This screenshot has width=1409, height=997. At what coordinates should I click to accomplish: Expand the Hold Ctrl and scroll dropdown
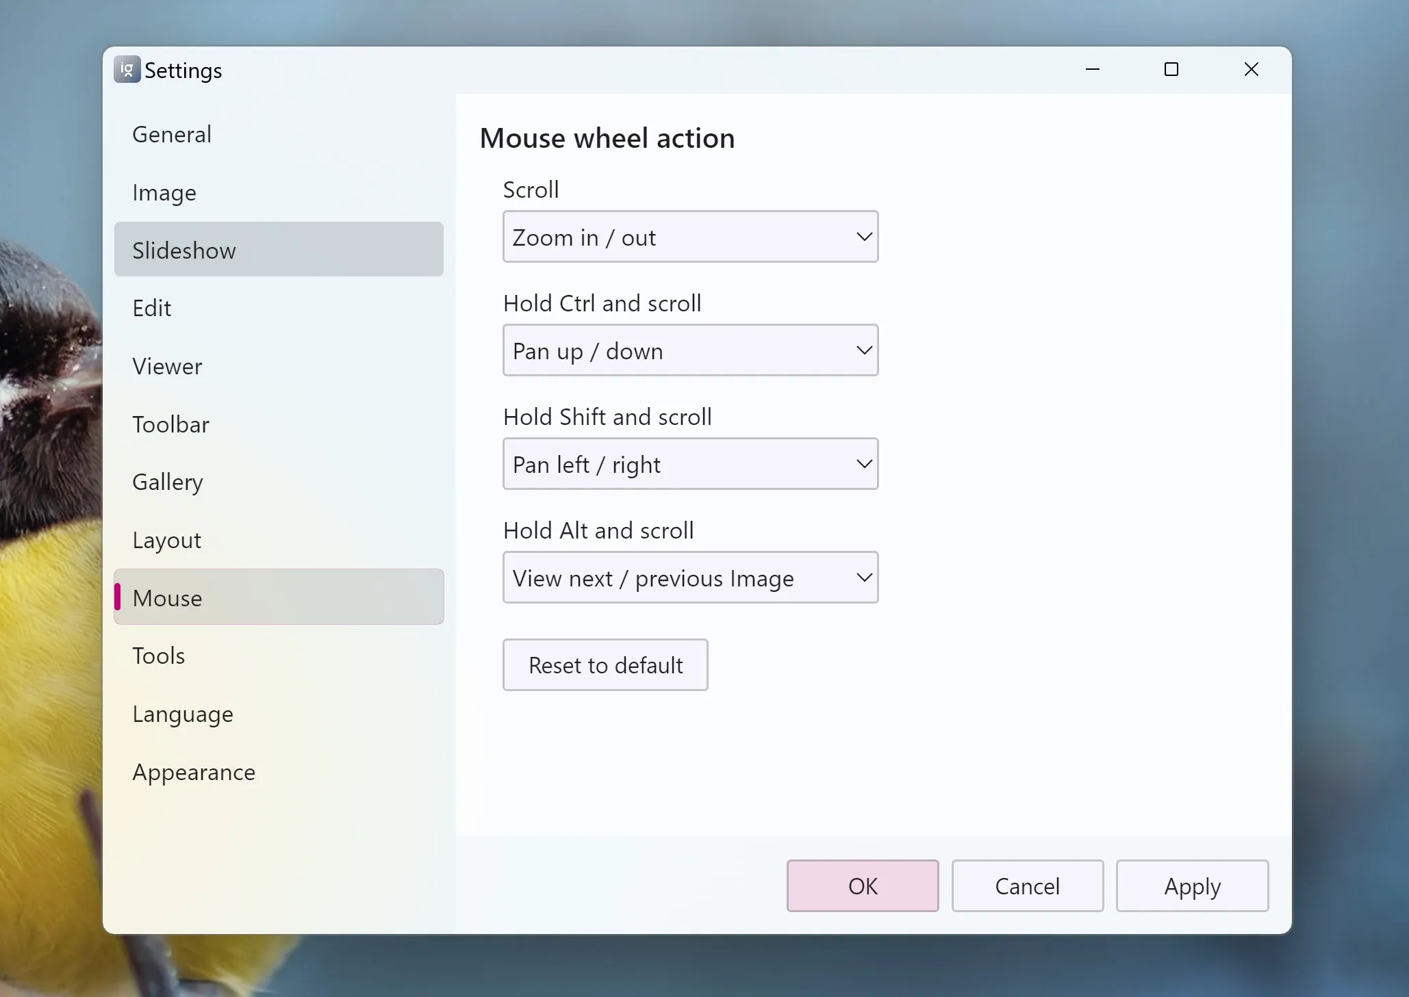pos(690,350)
